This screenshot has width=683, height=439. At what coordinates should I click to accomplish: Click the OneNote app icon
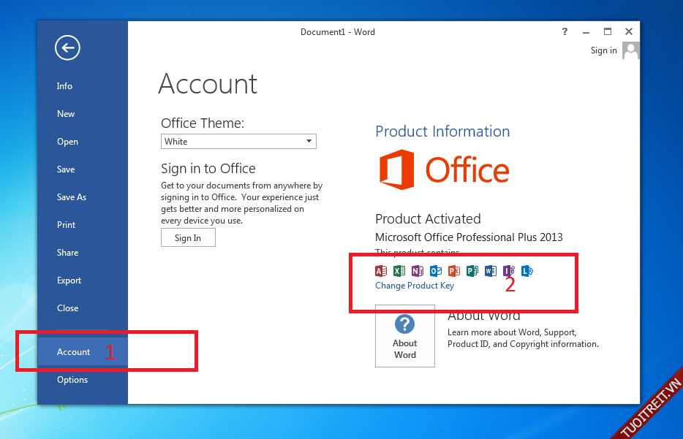417,271
